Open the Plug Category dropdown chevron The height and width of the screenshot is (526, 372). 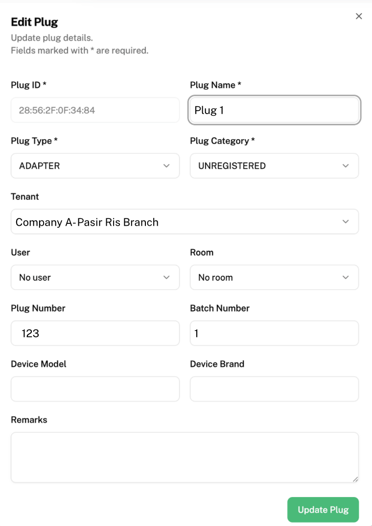346,166
